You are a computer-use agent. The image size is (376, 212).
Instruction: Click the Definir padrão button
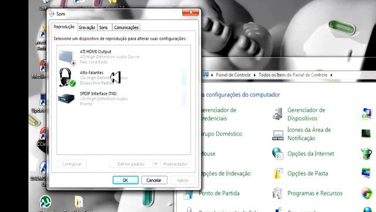tap(131, 164)
